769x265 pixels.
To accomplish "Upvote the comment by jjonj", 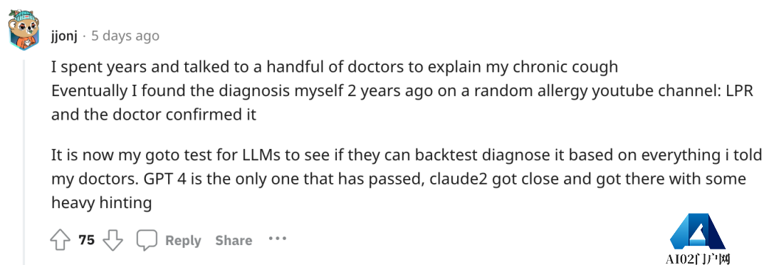I will 61,240.
